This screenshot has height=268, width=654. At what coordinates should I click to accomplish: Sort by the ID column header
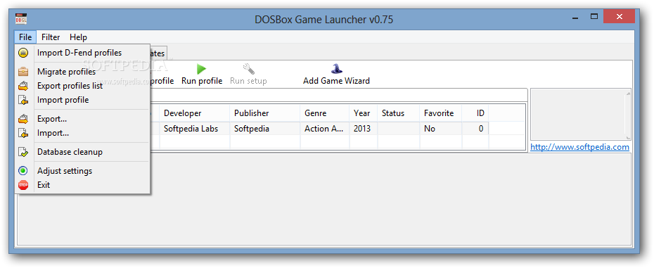pyautogui.click(x=475, y=113)
